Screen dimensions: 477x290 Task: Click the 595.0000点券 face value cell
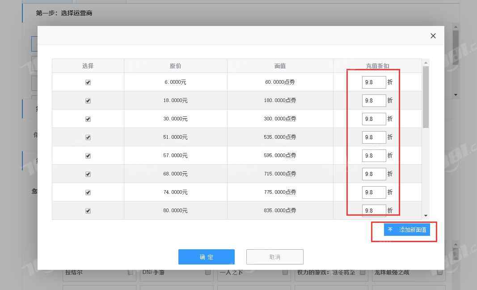point(280,155)
